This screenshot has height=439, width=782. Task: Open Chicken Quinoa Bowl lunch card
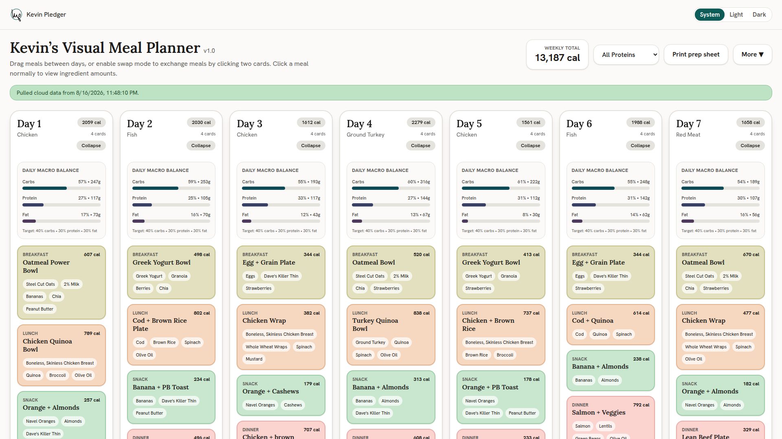coord(62,355)
